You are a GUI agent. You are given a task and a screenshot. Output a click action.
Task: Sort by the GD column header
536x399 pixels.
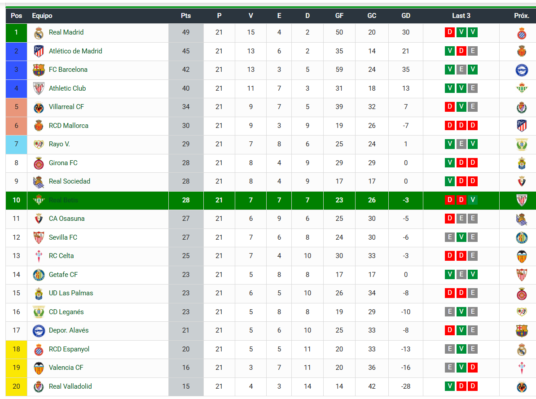click(x=405, y=16)
